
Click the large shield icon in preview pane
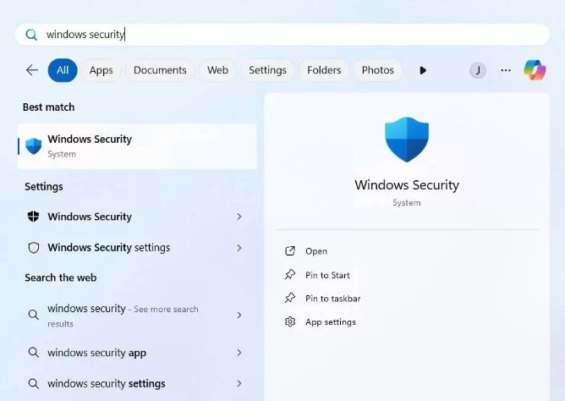407,140
